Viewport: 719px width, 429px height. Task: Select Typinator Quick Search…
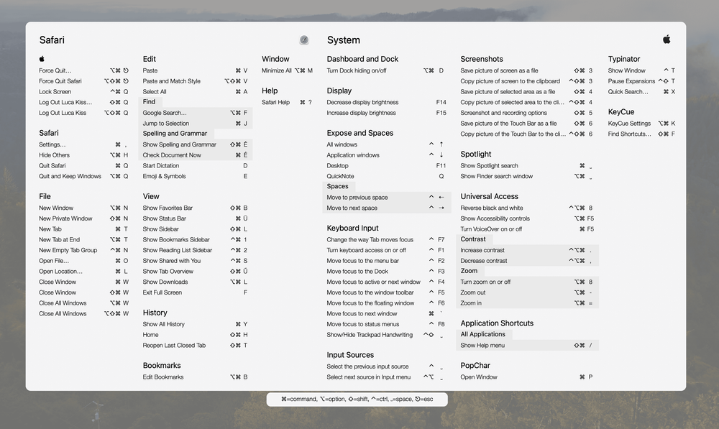click(x=641, y=92)
